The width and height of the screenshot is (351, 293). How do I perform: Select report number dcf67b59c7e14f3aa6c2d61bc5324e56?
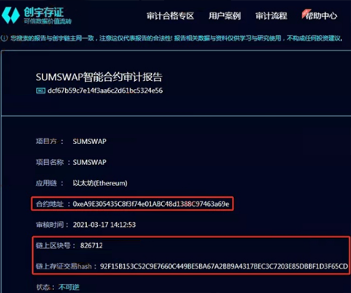pyautogui.click(x=105, y=91)
